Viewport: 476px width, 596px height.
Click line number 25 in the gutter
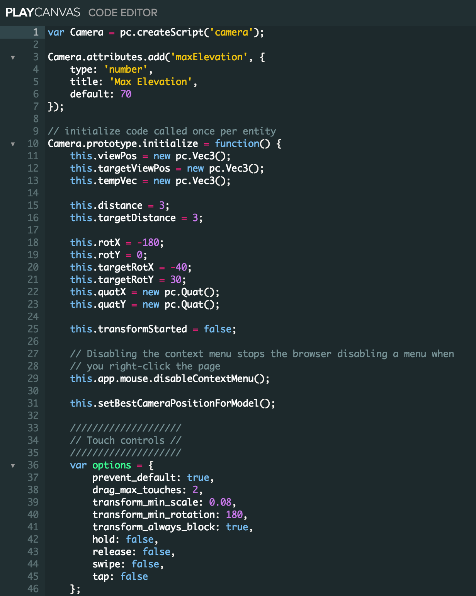click(x=33, y=329)
